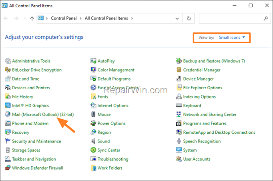Open the Default Programs icon
This screenshot has width=273, height=181.
(x=93, y=78)
